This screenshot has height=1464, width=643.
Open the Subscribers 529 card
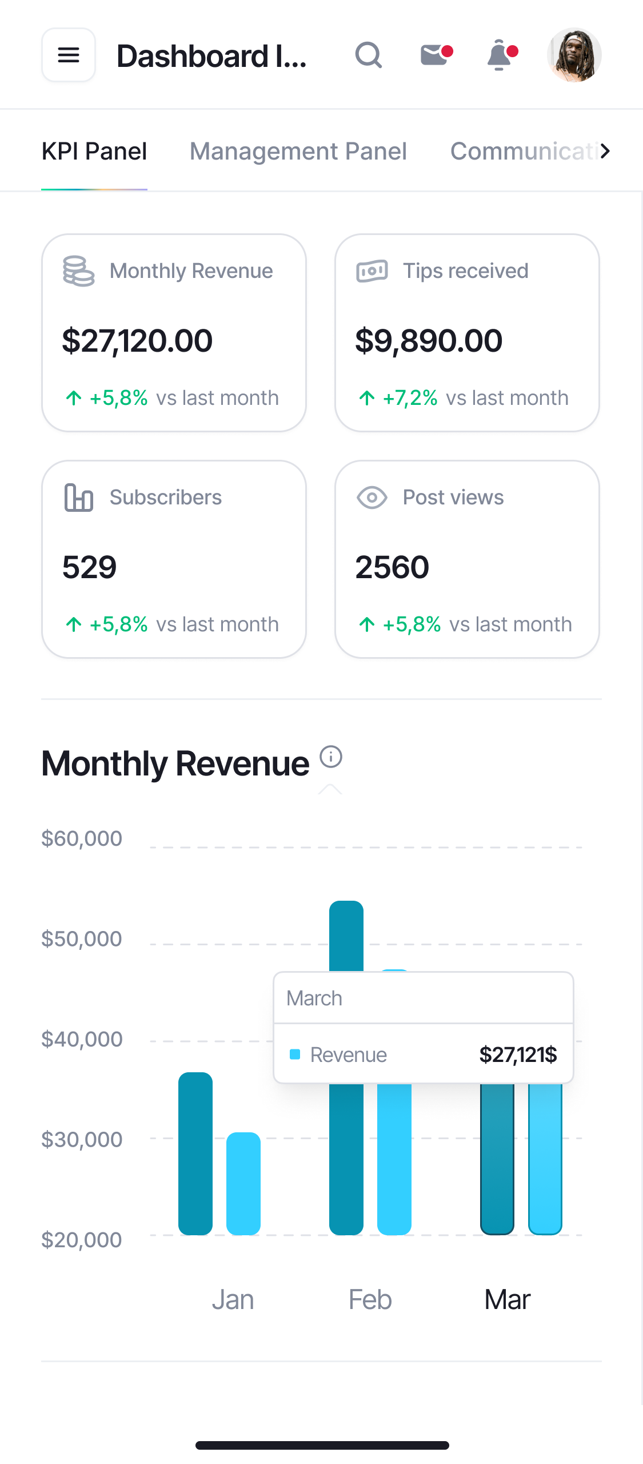[174, 559]
